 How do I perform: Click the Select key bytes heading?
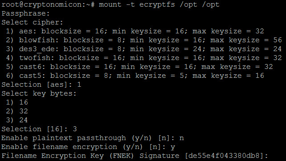39,93
